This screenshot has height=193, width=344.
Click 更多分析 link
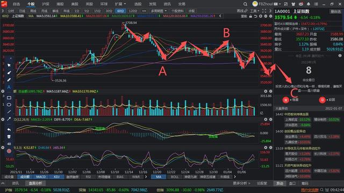click(x=241, y=183)
